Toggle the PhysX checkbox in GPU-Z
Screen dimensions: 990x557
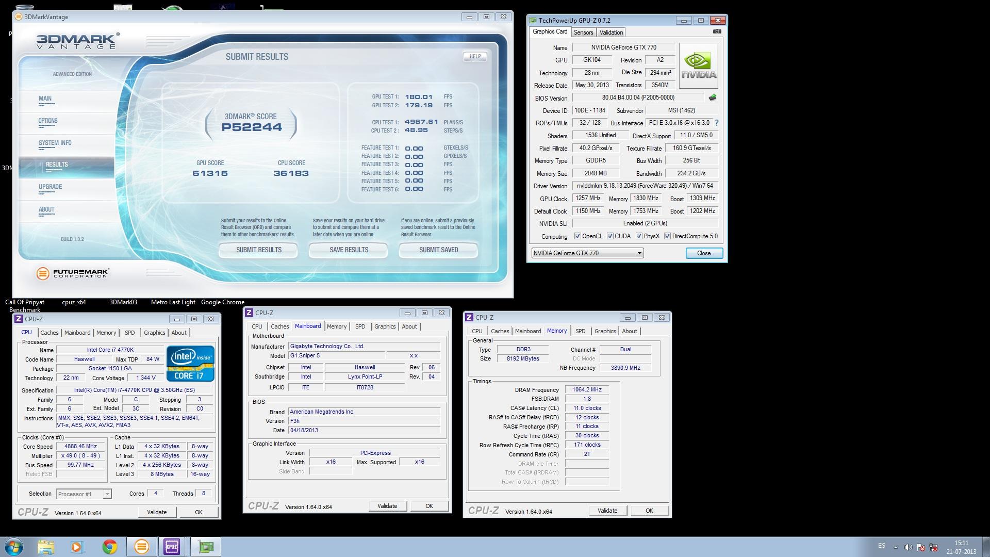(x=639, y=236)
